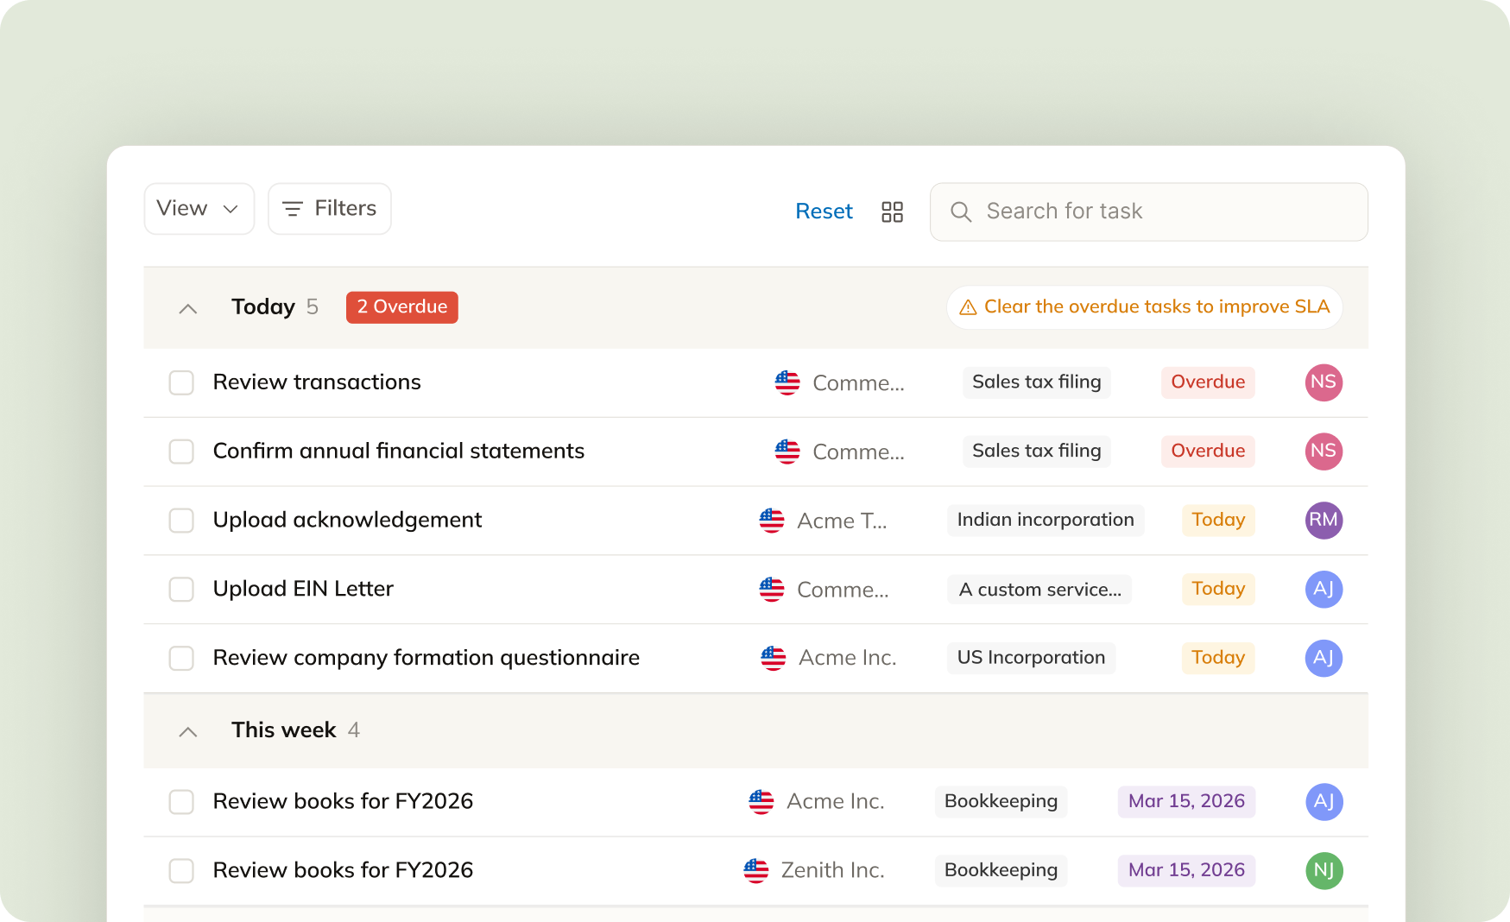Image resolution: width=1510 pixels, height=922 pixels.
Task: Open Review books for FY2026 Acme Inc. task
Action: click(343, 802)
